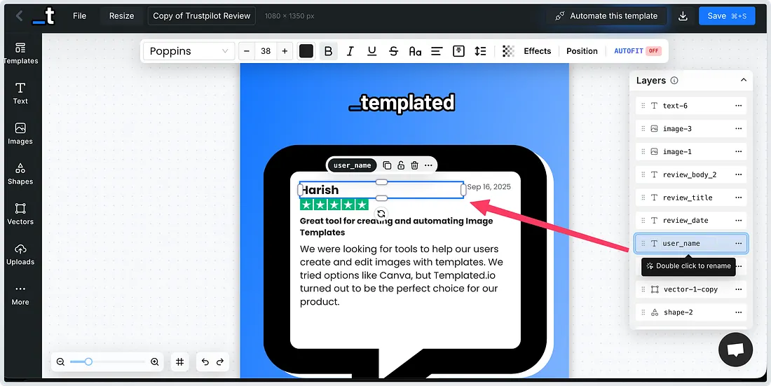Select the vector-1-copy layer

coord(691,289)
